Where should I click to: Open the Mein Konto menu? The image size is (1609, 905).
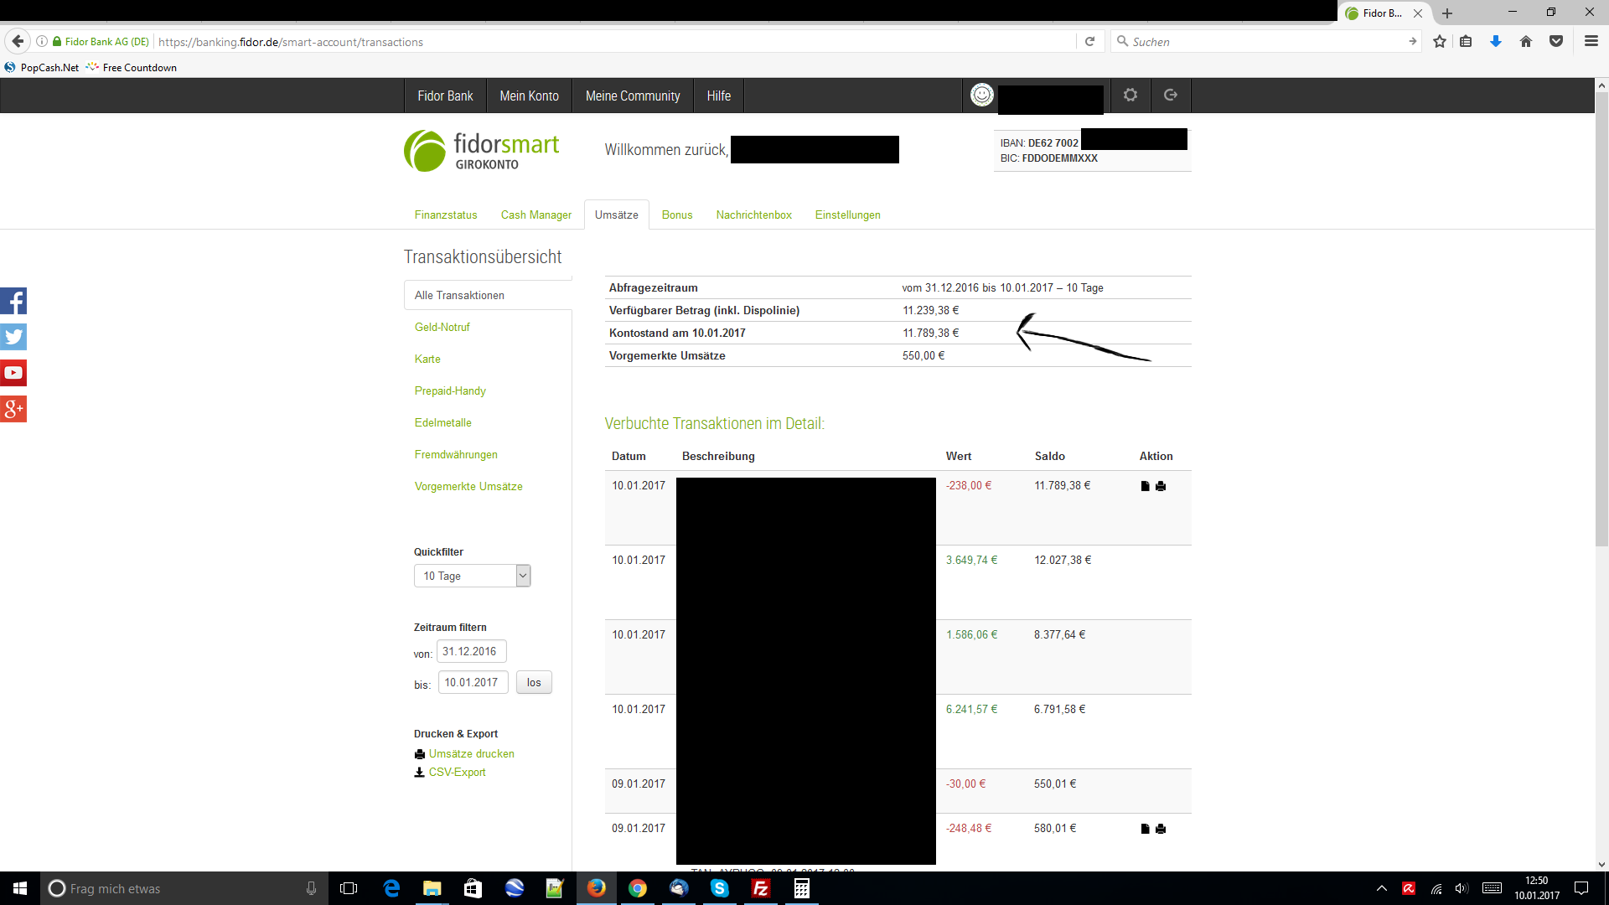click(x=529, y=96)
